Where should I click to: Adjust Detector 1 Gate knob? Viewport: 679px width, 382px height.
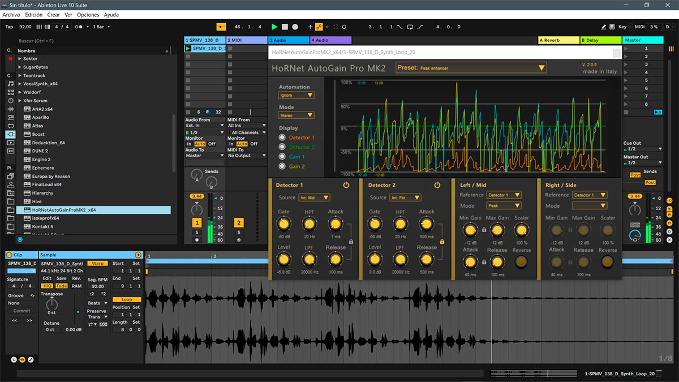click(284, 225)
